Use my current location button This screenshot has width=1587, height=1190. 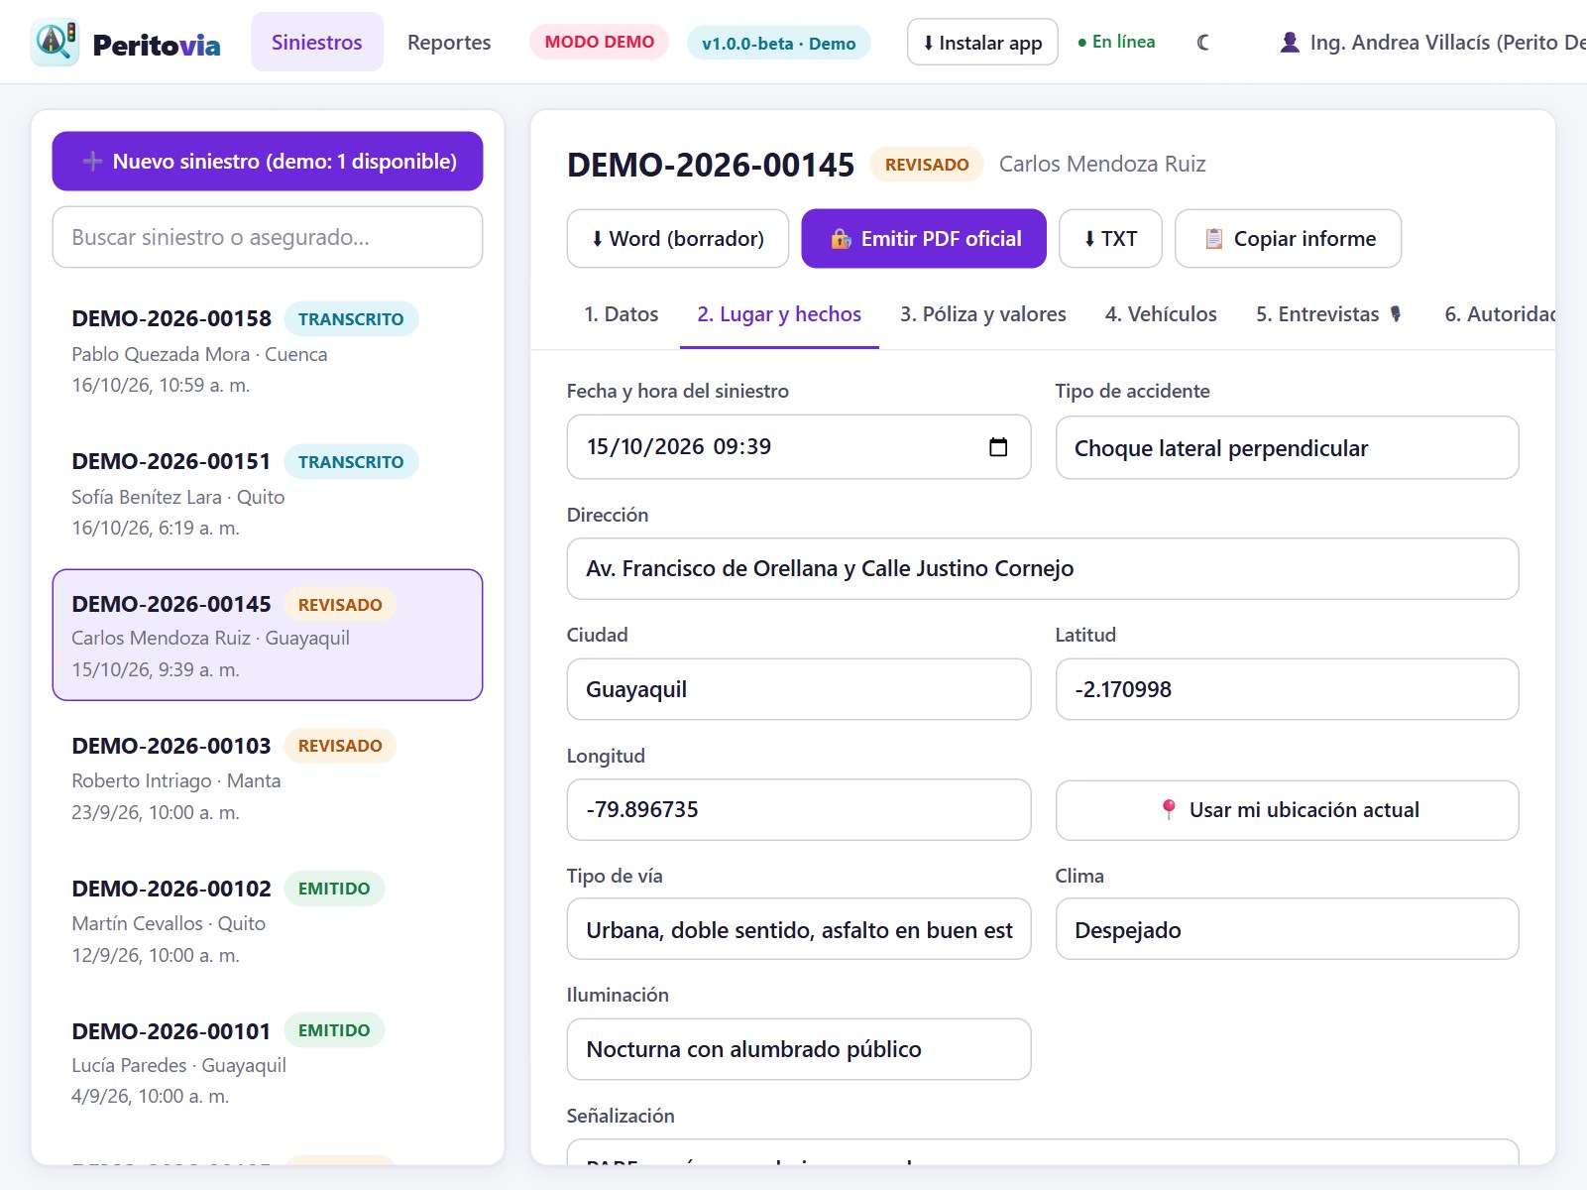[1287, 810]
